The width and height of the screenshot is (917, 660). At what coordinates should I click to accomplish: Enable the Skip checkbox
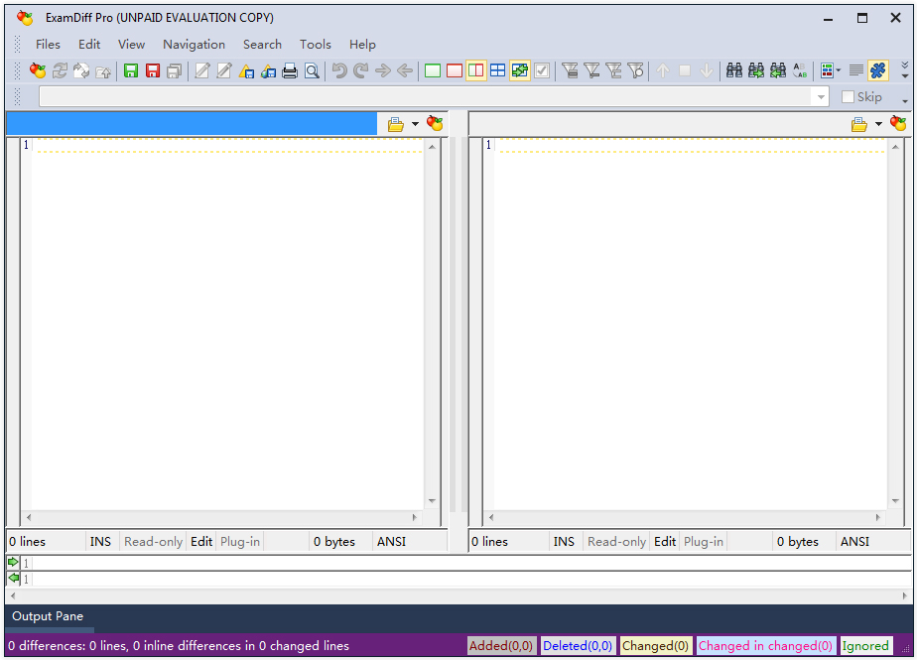(848, 97)
